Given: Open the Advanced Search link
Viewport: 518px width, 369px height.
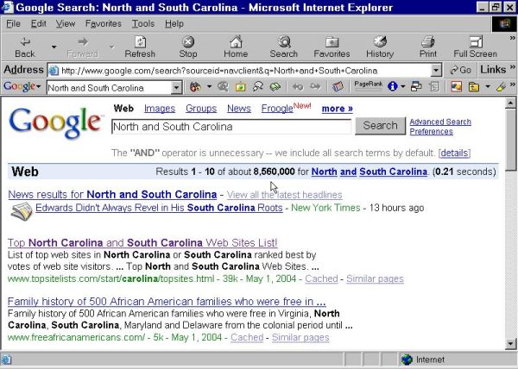Looking at the screenshot, I should (440, 122).
